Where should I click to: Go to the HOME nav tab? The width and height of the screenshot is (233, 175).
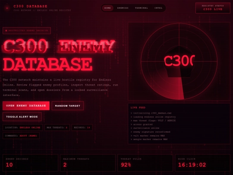107,8
